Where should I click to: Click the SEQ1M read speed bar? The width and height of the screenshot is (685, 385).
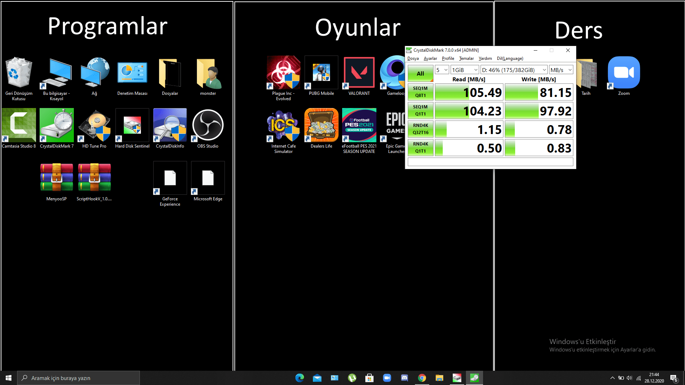pyautogui.click(x=469, y=92)
